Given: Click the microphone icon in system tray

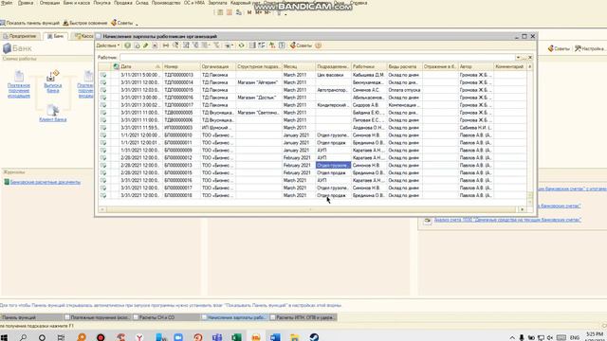Looking at the screenshot, I should point(522,337).
